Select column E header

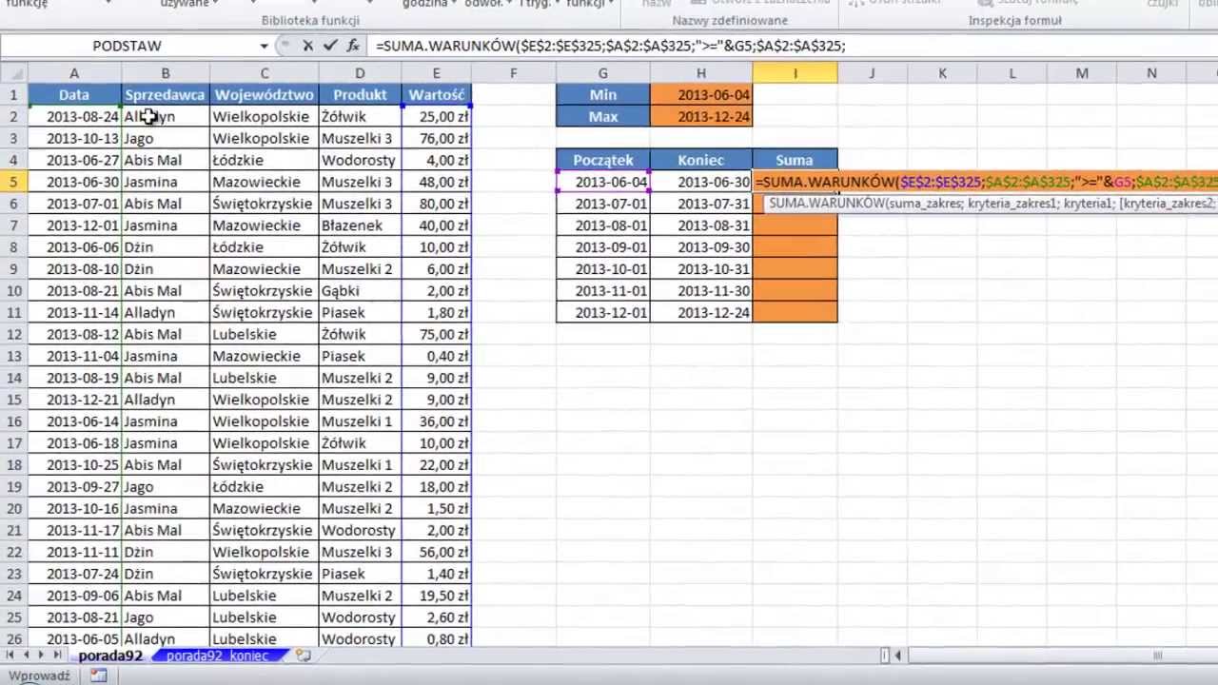pyautogui.click(x=436, y=73)
